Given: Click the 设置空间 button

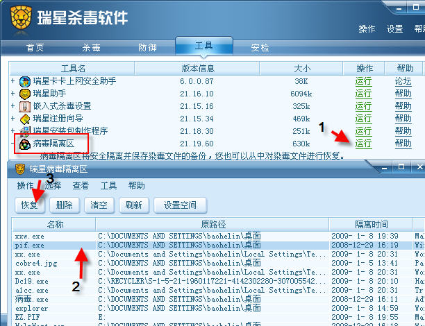Looking at the screenshot, I should tap(180, 205).
